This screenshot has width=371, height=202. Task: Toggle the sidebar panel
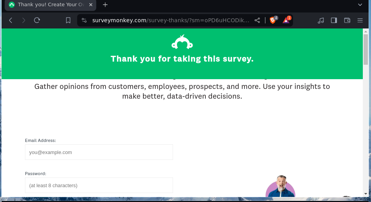pos(334,20)
